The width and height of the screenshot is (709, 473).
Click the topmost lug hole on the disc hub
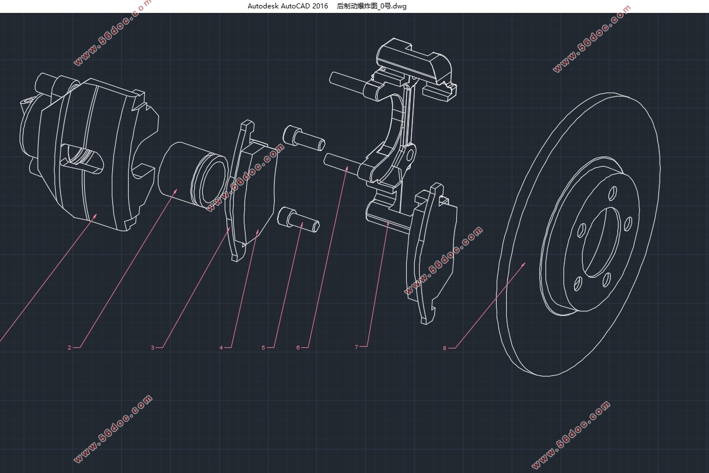[x=612, y=195]
